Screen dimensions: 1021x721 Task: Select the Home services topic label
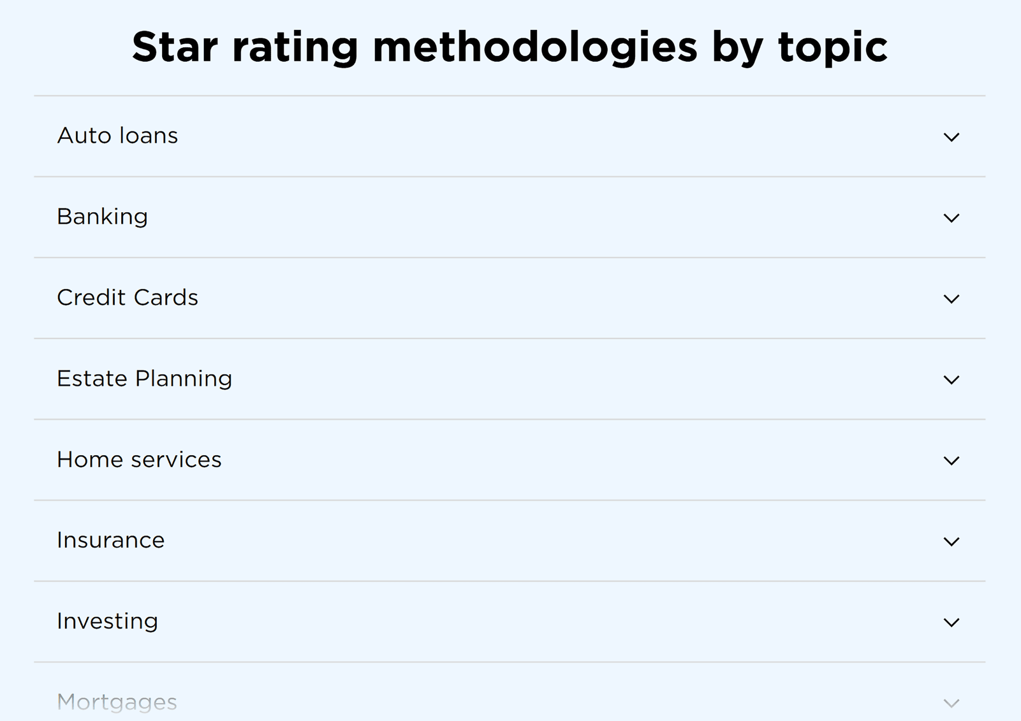point(139,459)
